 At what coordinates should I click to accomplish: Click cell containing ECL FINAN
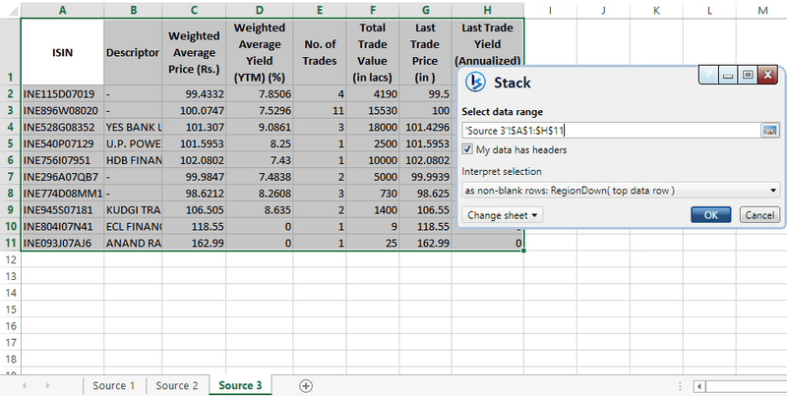point(133,227)
